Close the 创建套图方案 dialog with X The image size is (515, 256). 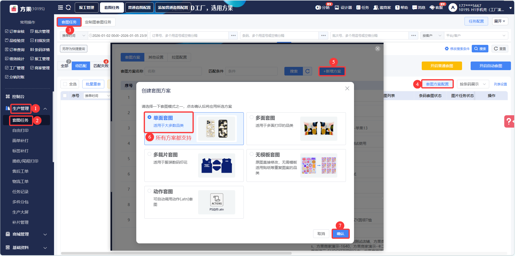coord(347,88)
